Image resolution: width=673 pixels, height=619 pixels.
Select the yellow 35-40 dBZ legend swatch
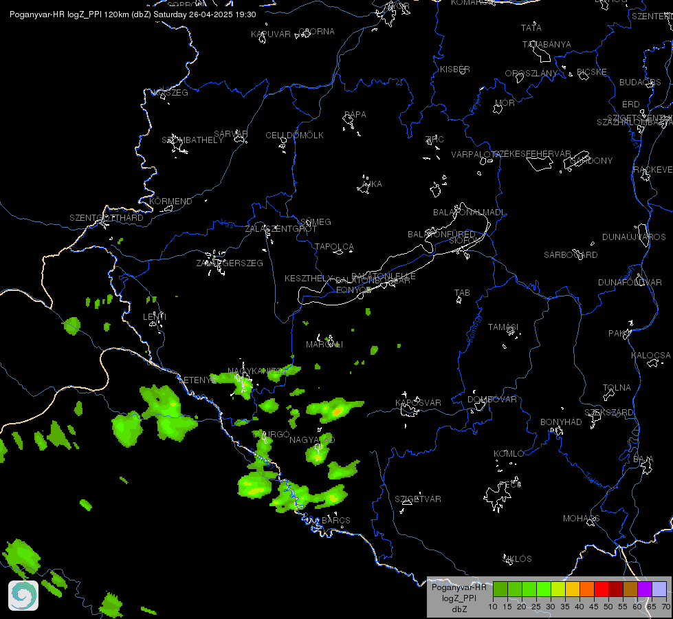572,589
